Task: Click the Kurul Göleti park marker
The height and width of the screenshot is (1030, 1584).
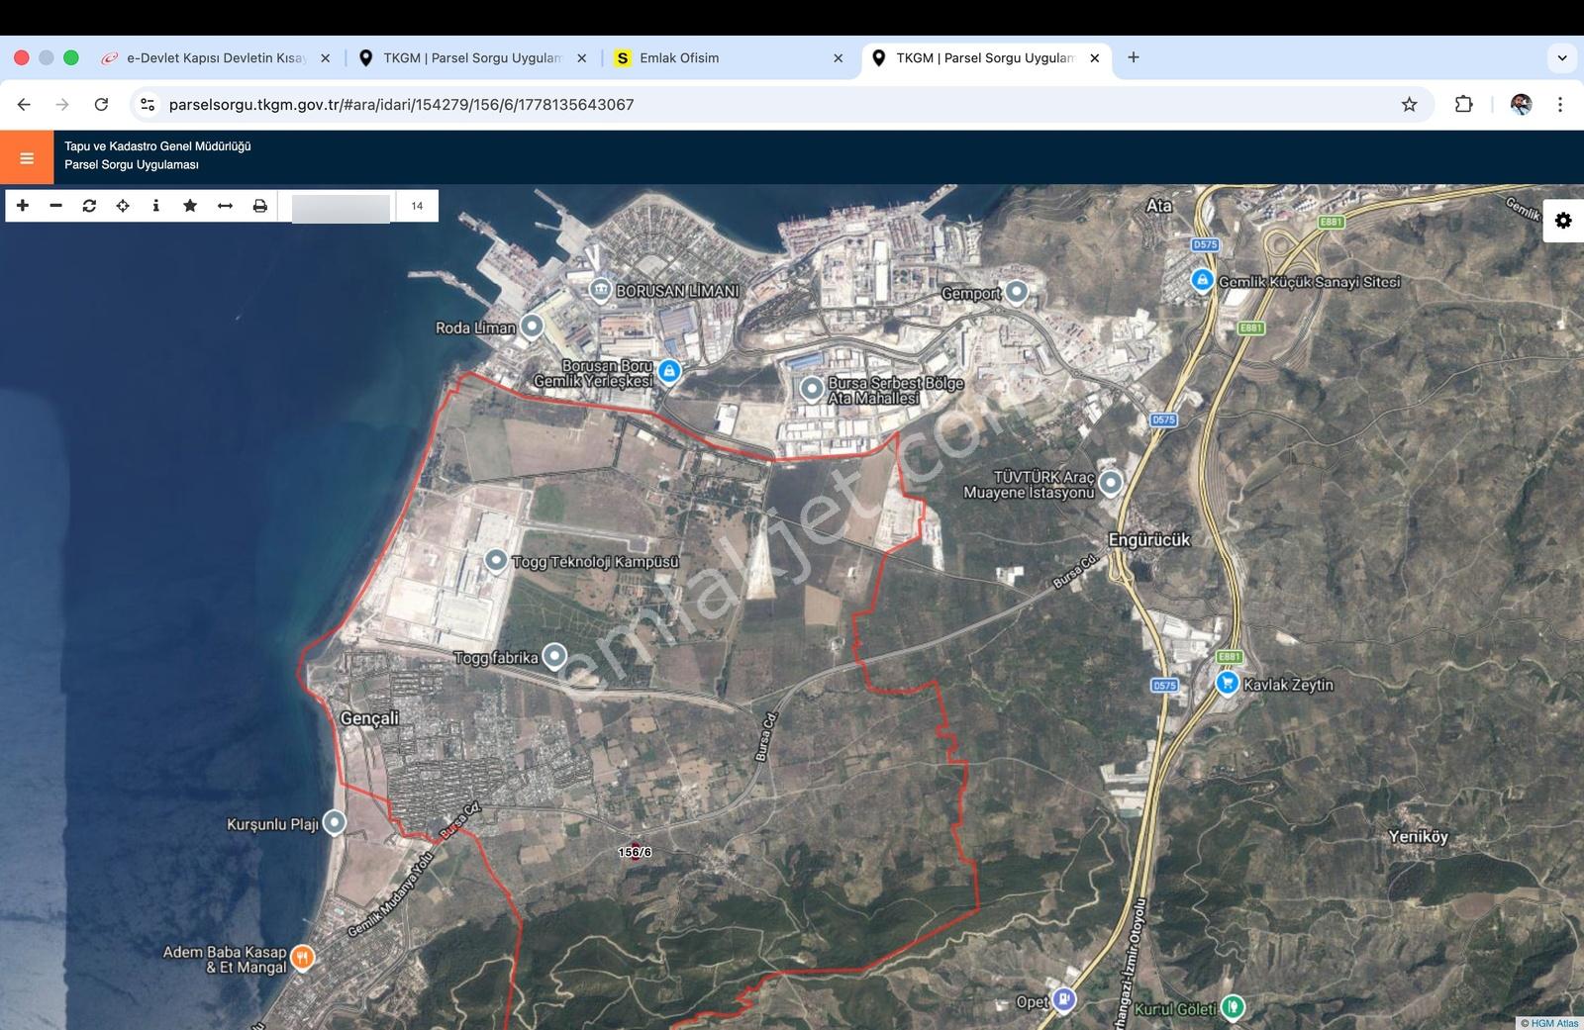Action: click(x=1233, y=1006)
